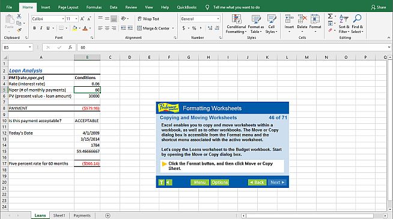Click the Increase Indent icon
The height and width of the screenshot is (219, 393).
click(130, 28)
